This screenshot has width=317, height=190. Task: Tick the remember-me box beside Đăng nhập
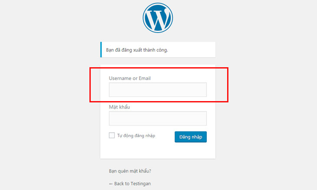112,135
